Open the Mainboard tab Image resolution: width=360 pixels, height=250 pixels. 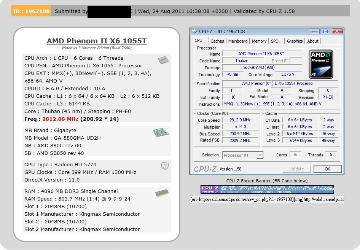click(238, 41)
